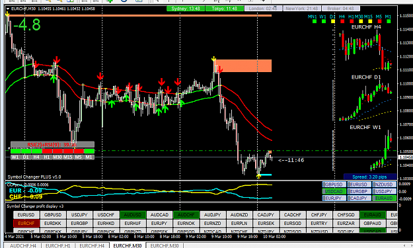Change symbol to CHFJPY
413x248 pixels.
[x=319, y=215]
